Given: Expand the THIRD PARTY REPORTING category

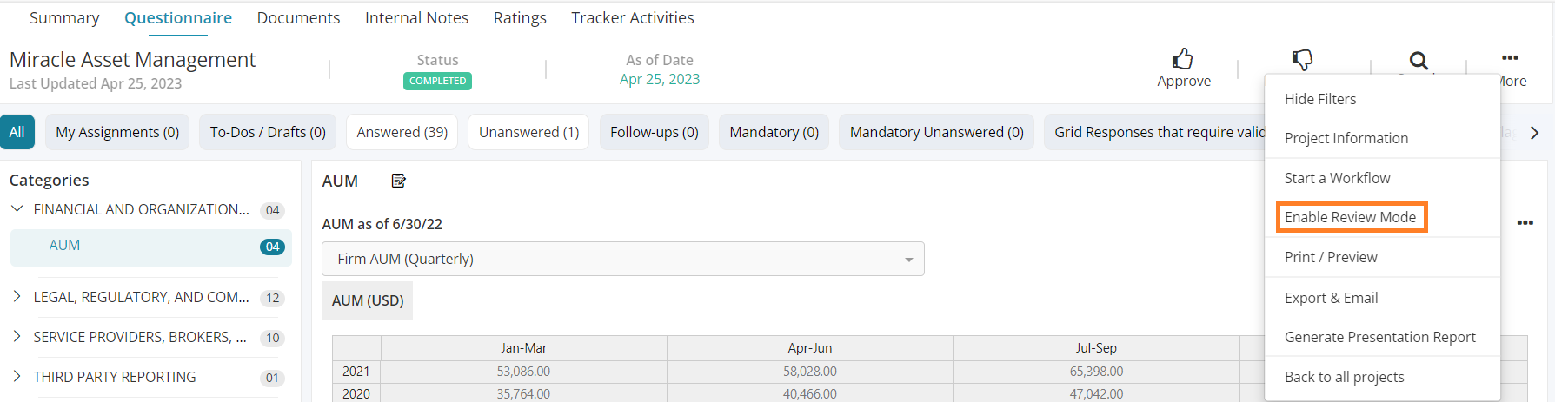Looking at the screenshot, I should [x=17, y=377].
